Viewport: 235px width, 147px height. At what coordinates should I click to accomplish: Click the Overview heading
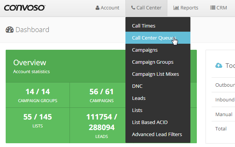tap(30, 63)
